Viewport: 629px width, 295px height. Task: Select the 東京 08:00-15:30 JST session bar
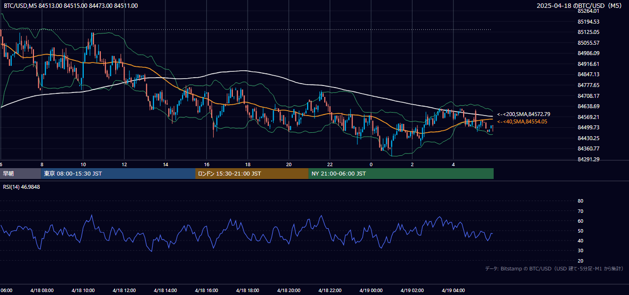click(118, 174)
